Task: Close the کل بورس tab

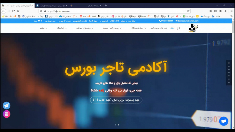Action: (x=66, y=5)
